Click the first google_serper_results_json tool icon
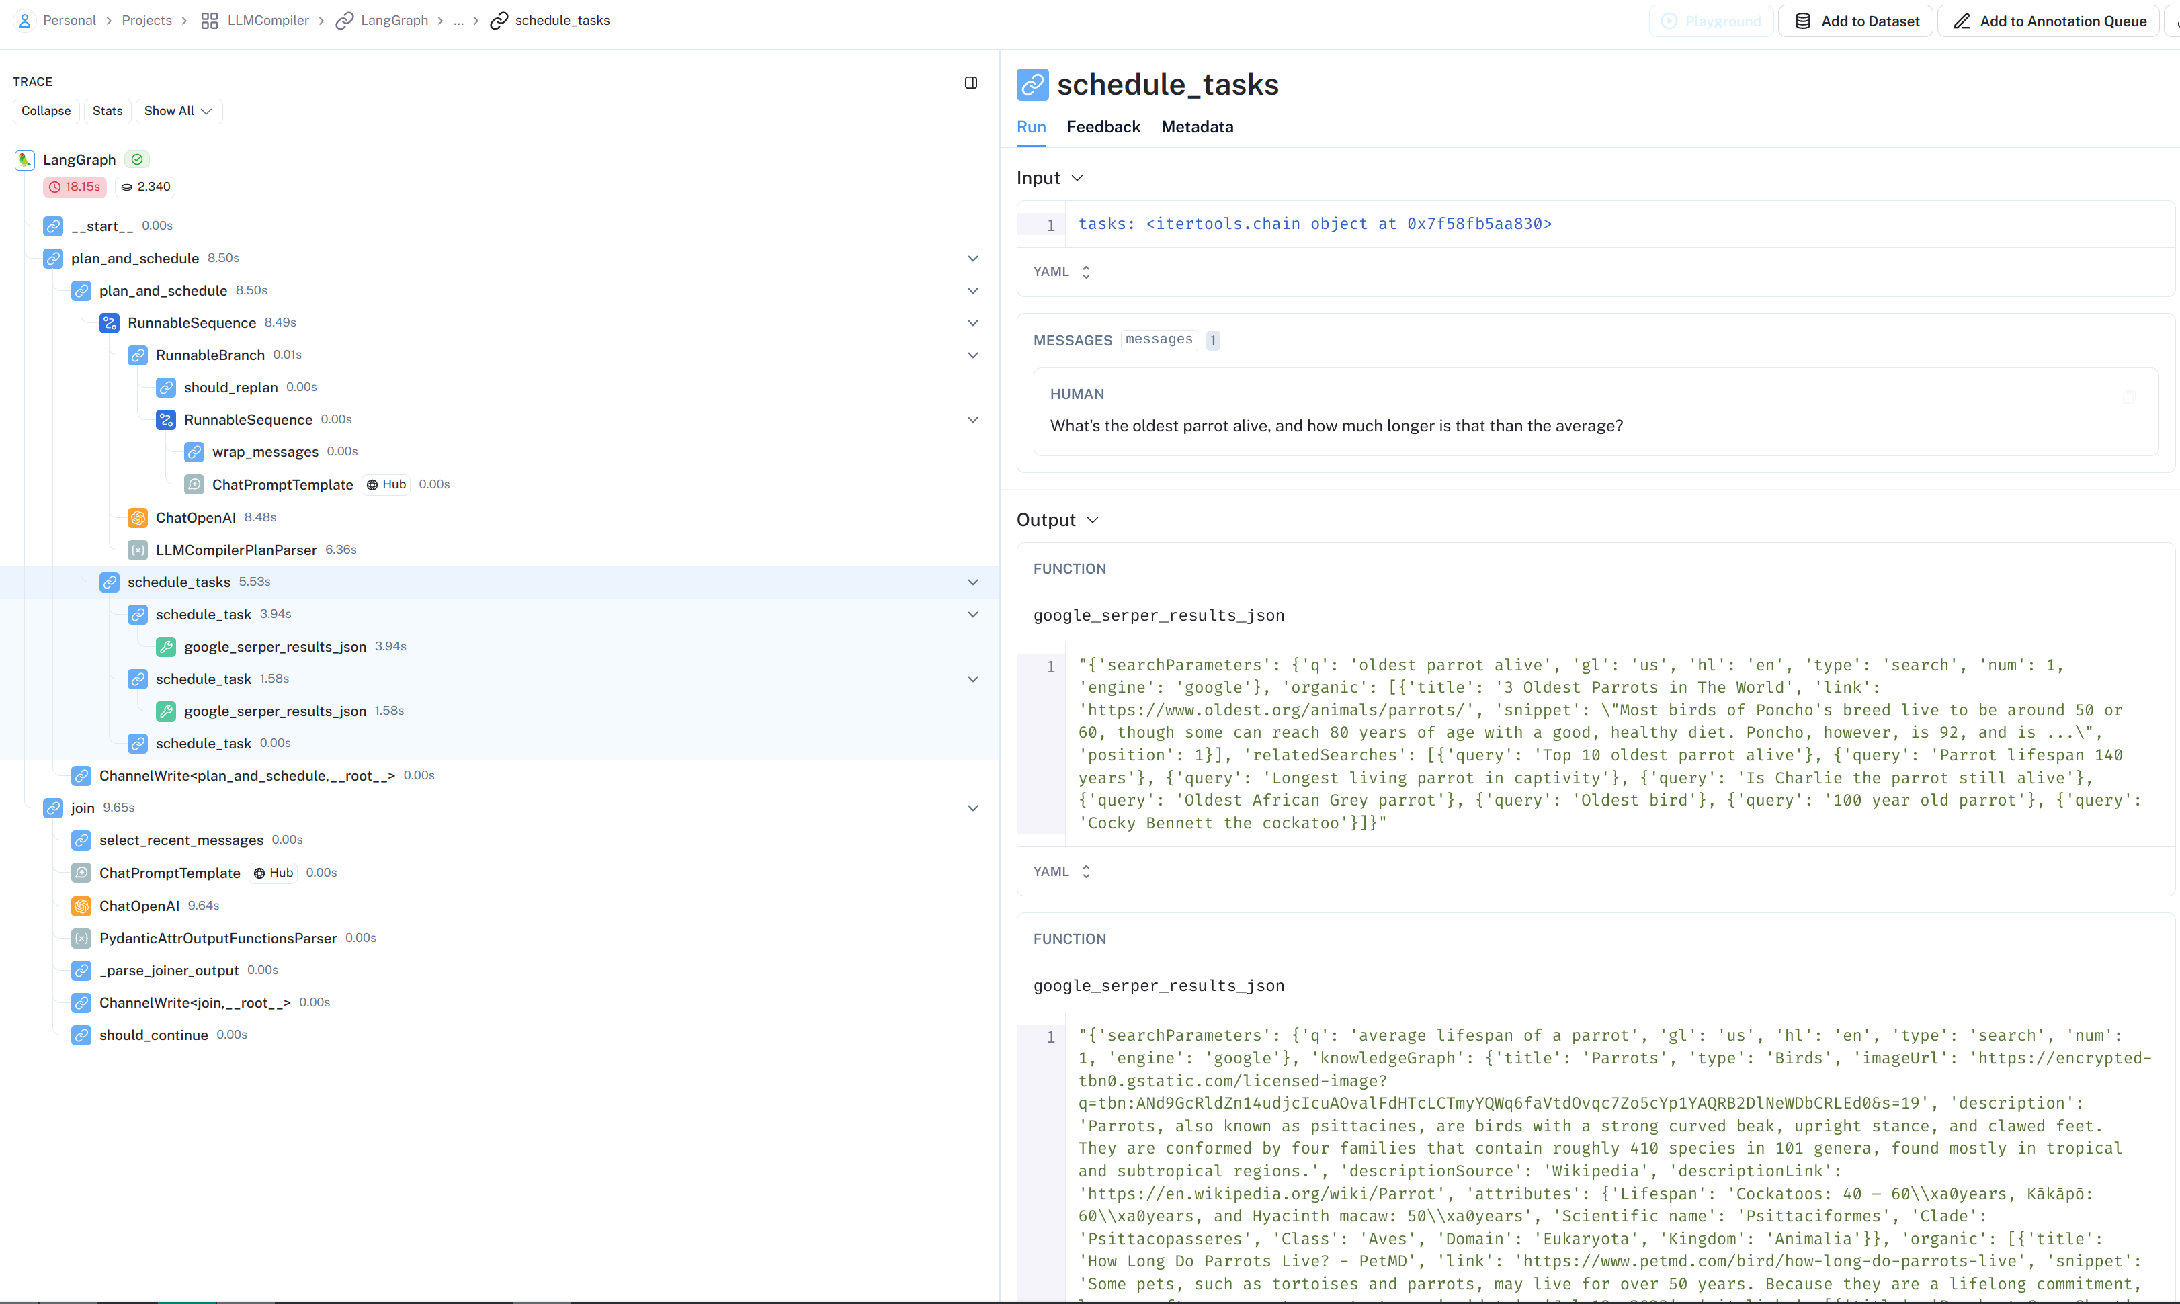The width and height of the screenshot is (2180, 1304). 165,647
